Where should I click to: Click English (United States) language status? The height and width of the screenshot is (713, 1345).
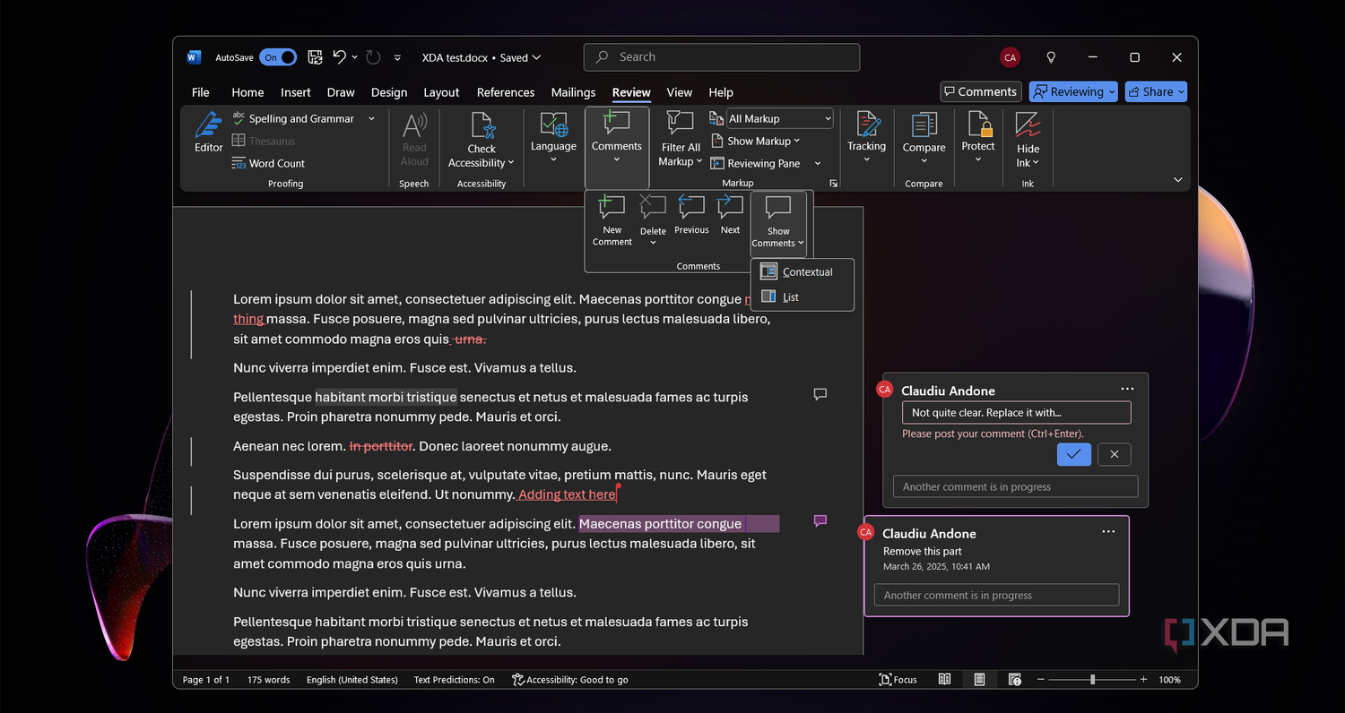tap(351, 680)
